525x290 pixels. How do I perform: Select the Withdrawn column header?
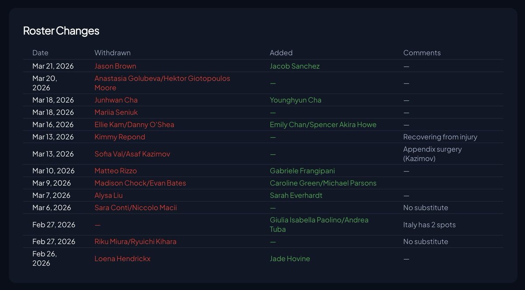tap(112, 53)
